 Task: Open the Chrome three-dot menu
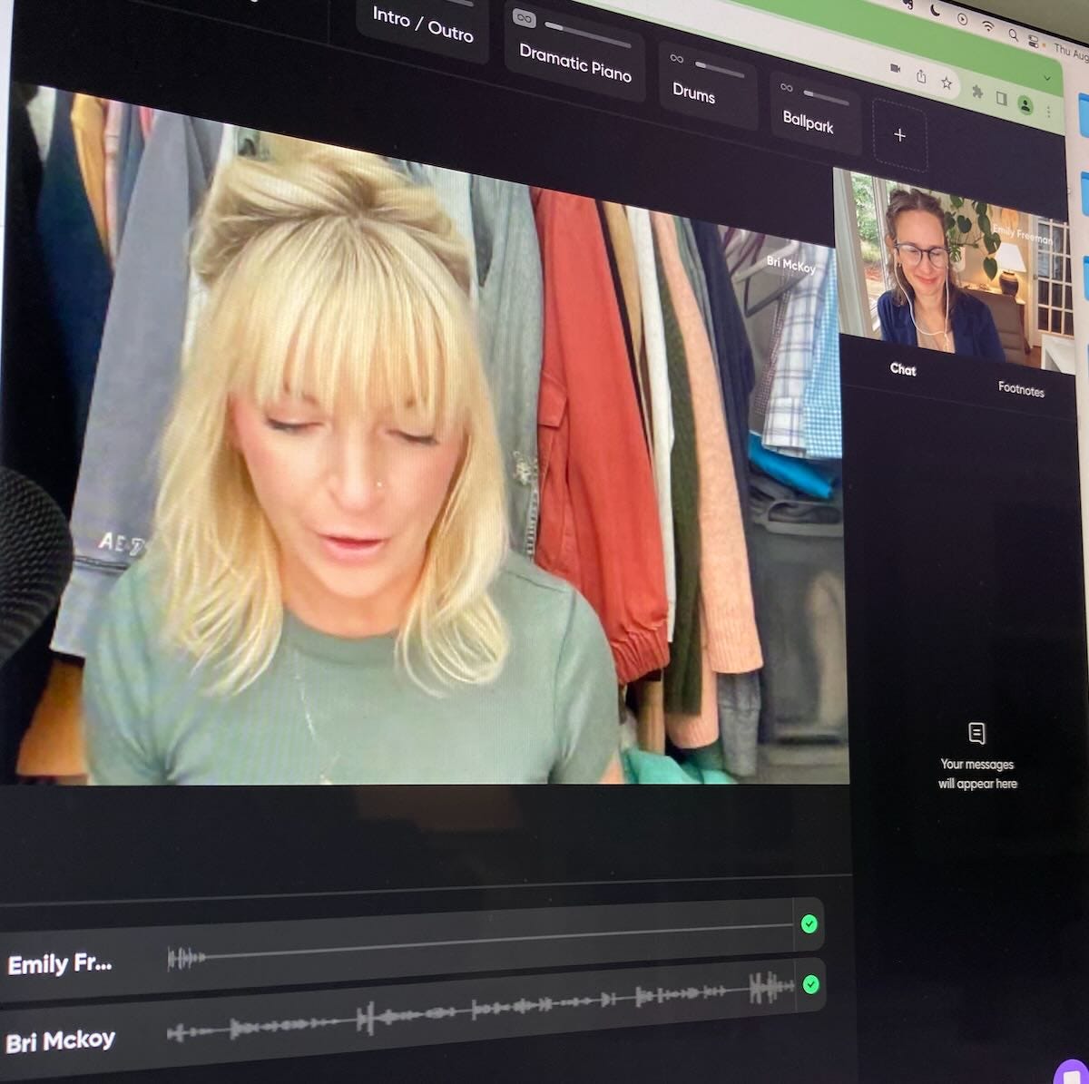(x=1049, y=111)
